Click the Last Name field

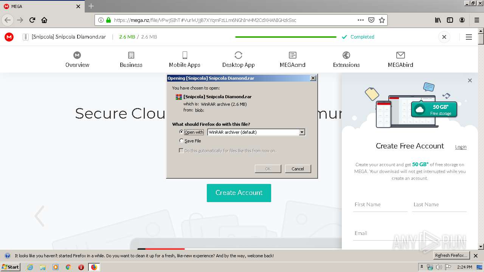pyautogui.click(x=439, y=204)
